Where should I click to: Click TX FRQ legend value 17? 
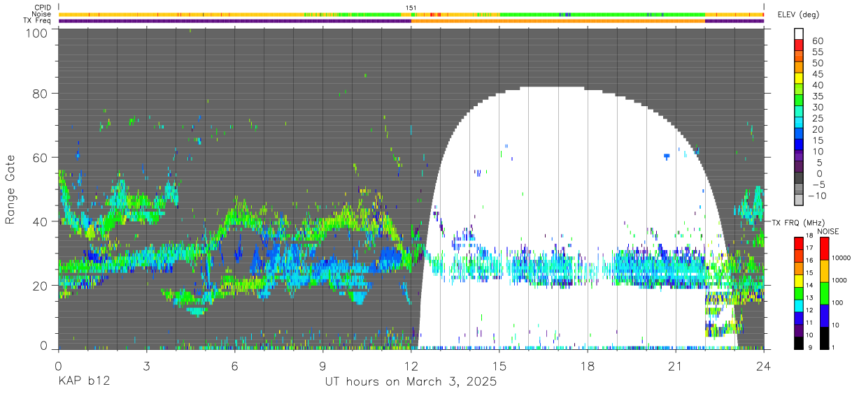point(809,248)
